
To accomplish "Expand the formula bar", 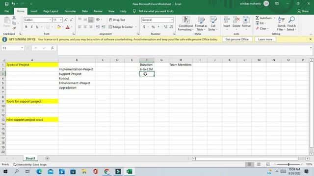I will (x=311, y=48).
